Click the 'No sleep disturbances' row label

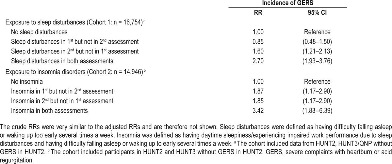pyautogui.click(x=39, y=32)
